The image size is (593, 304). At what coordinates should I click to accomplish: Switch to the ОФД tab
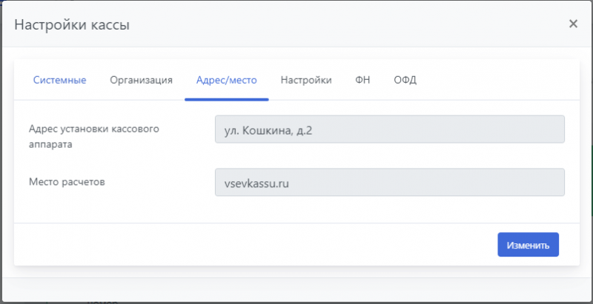pos(405,80)
